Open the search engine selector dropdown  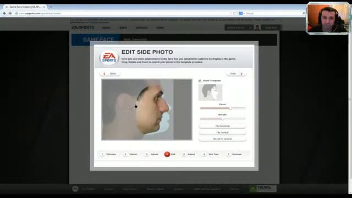tap(244, 13)
